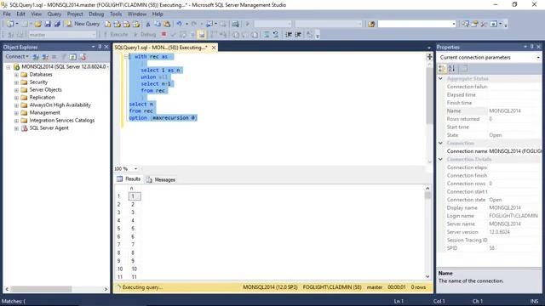Expand the SQL Server Agent node

coord(16,128)
